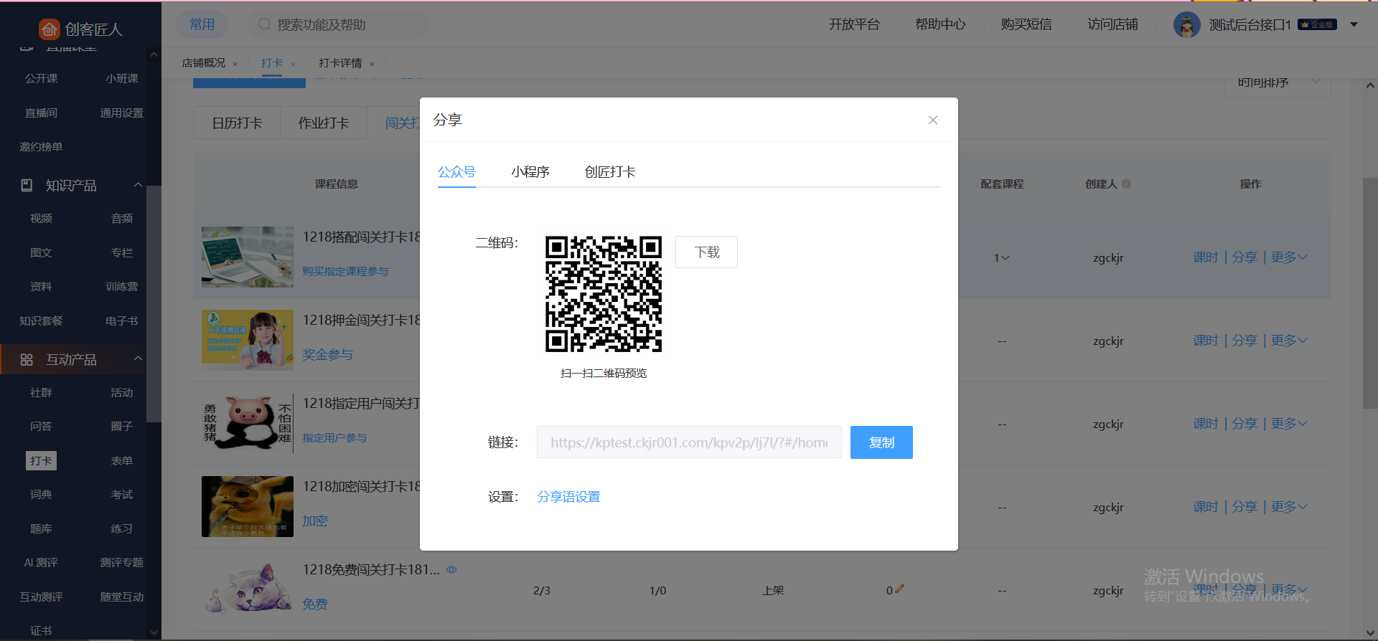1378x641 pixels.
Task: Click the eye icon beside 1218免费闯关打卡
Action: [451, 570]
